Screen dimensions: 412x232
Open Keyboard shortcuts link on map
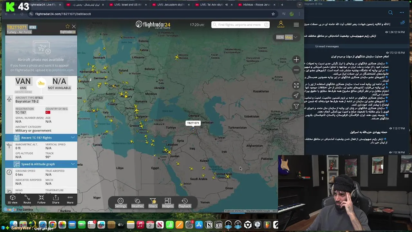pos(234,211)
